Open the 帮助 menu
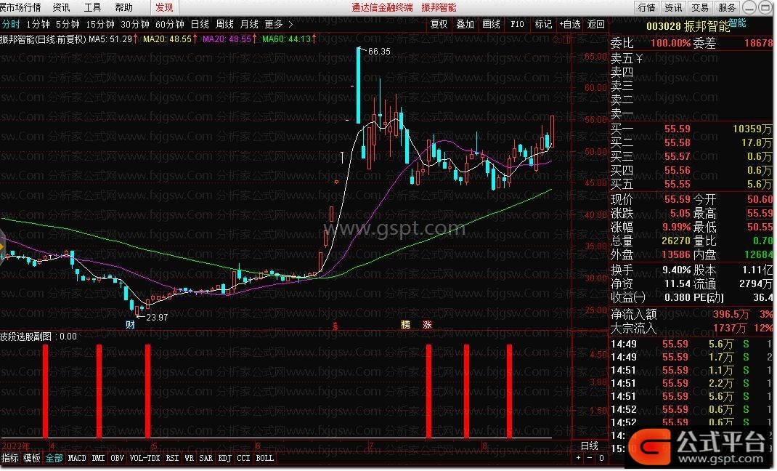The image size is (777, 471). point(124,7)
